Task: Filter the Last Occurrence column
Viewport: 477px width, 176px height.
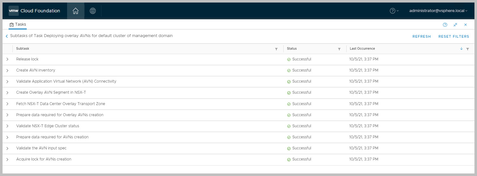Action: point(467,49)
